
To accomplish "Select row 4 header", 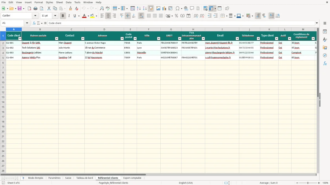I will coord(3,53).
